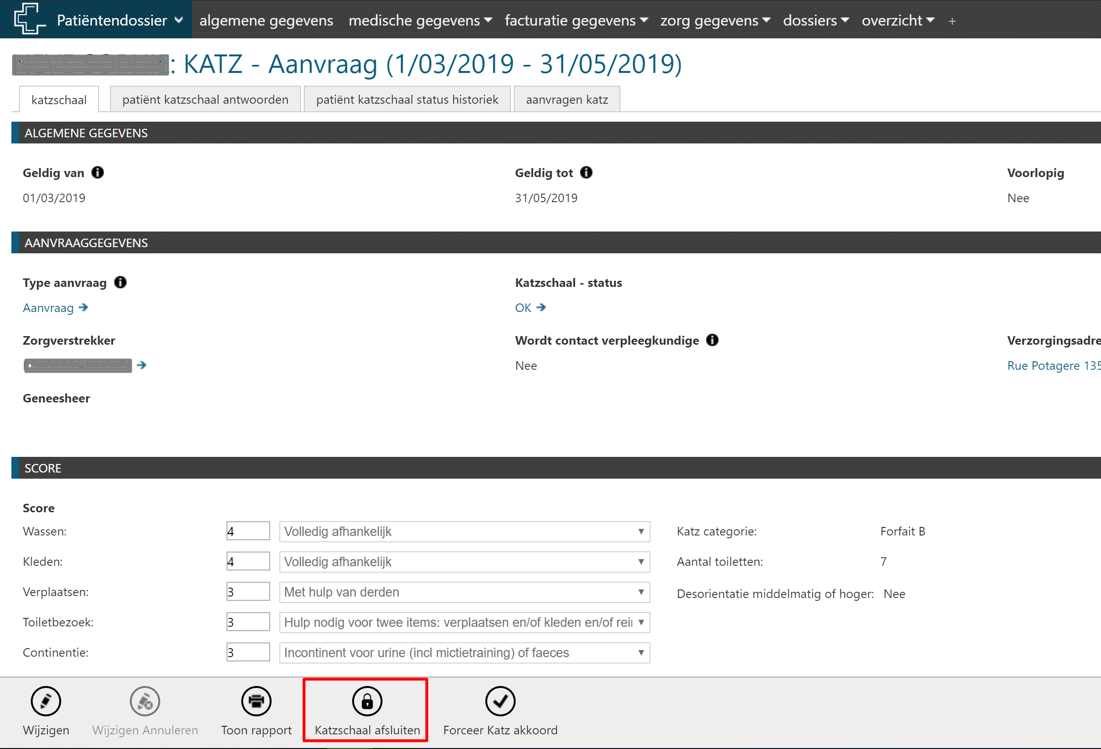Click the Patiëntendossier cross logo icon
This screenshot has width=1101, height=749.
tap(29, 19)
